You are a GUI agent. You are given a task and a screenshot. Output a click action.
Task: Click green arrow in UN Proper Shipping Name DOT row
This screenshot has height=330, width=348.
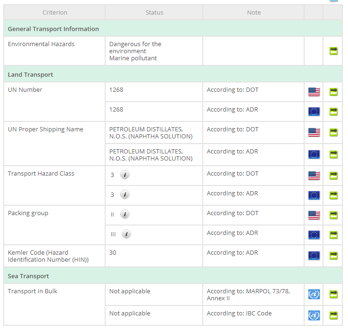pos(333,132)
